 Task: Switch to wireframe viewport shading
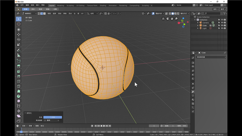170,14
